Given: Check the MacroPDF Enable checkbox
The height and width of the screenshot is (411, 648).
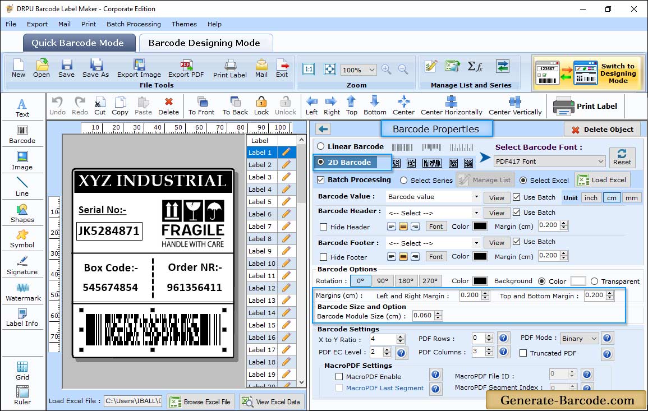Looking at the screenshot, I should click(339, 377).
